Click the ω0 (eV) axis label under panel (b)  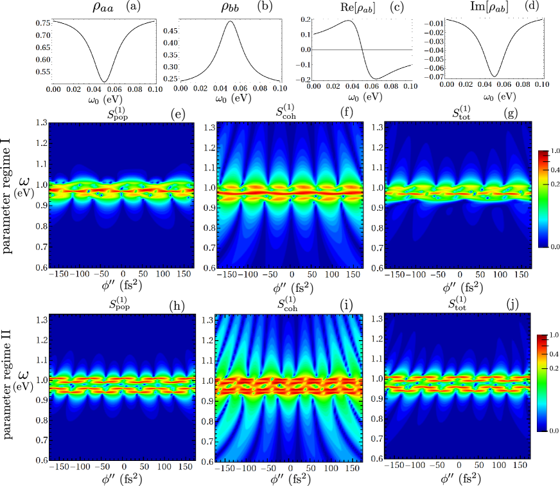click(233, 98)
